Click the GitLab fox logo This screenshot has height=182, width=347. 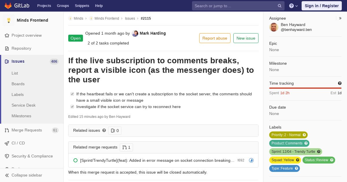pyautogui.click(x=8, y=5)
